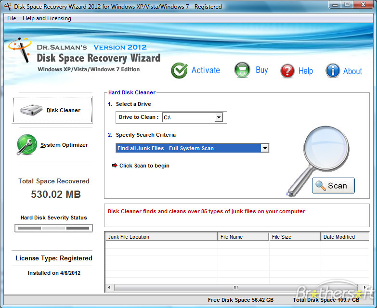Click the green globe wrench System Optimizer icon
377x308 pixels.
pos(26,144)
